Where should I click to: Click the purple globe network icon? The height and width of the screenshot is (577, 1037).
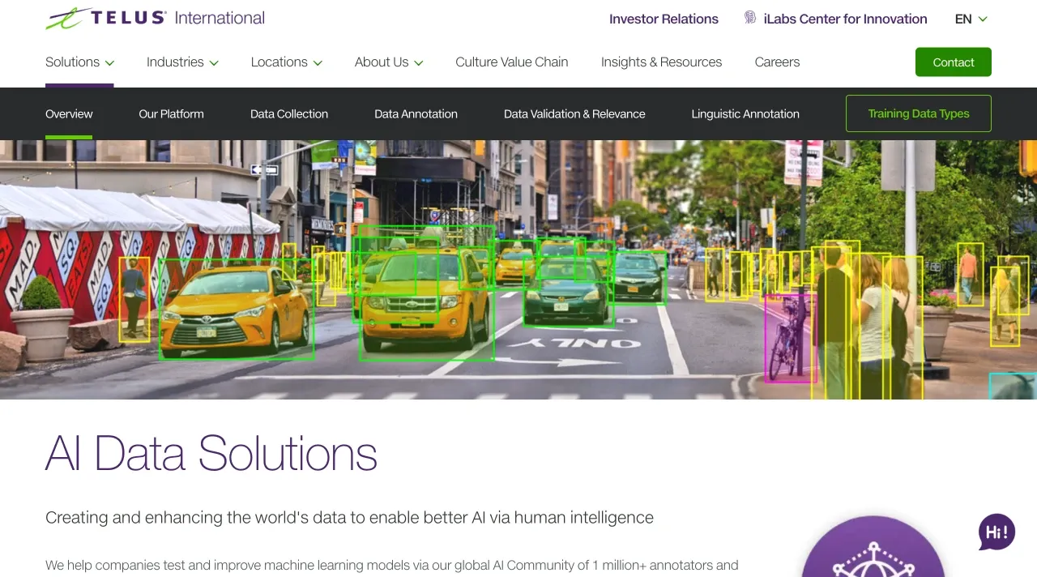click(873, 555)
